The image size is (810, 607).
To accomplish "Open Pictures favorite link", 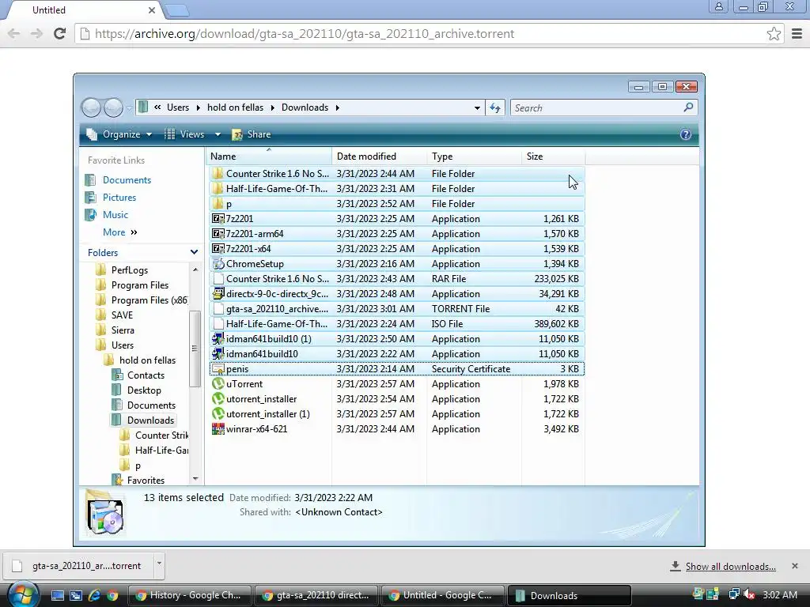I will [x=119, y=198].
